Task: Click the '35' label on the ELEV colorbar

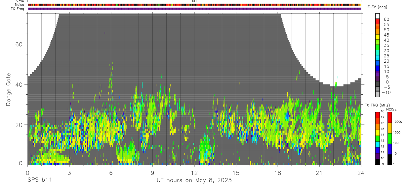Action: tap(386, 46)
